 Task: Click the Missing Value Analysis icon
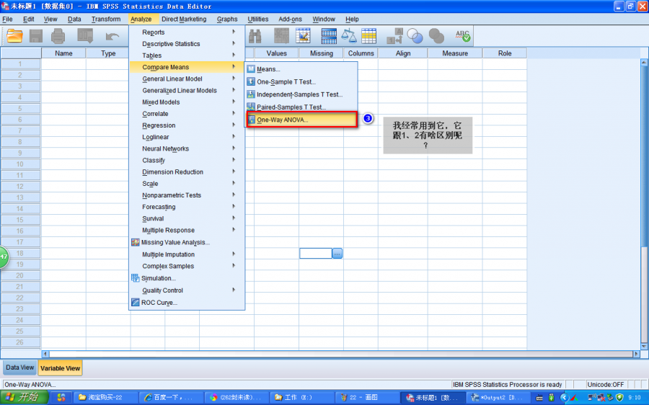coord(136,242)
